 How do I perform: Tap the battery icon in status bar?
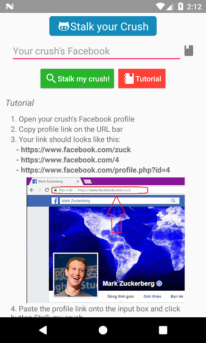pos(180,6)
